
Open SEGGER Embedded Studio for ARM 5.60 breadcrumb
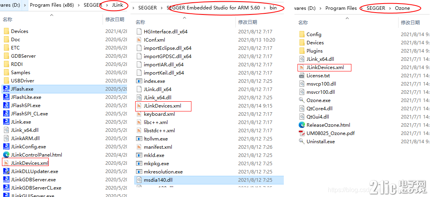[x=213, y=8]
